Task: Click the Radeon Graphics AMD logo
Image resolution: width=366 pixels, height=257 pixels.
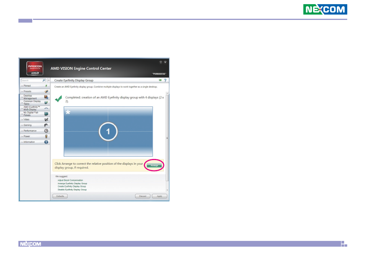Action: [x=35, y=68]
